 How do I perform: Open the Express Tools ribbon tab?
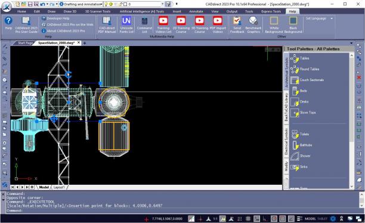271,11
